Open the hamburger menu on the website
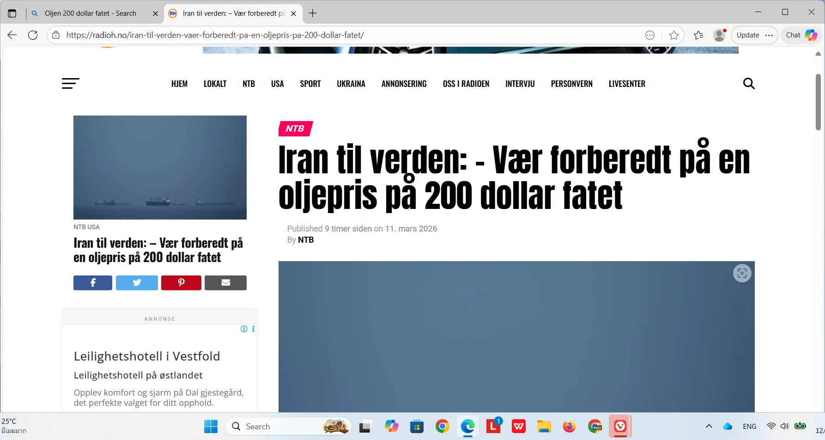Viewport: 825px width, 440px height. click(x=70, y=83)
